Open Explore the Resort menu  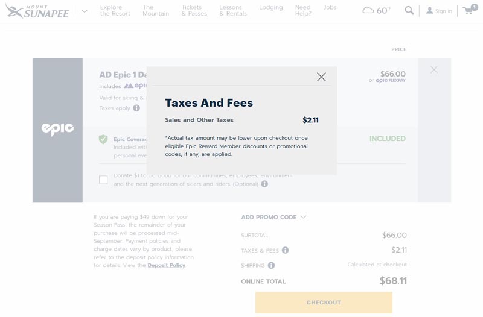point(115,10)
